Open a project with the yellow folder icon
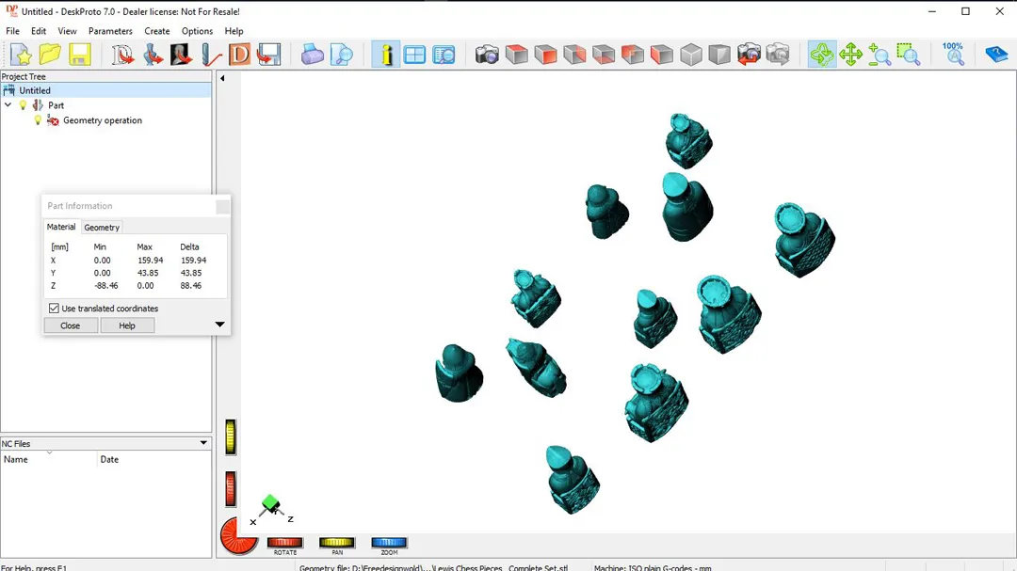The image size is (1017, 571). (x=50, y=55)
